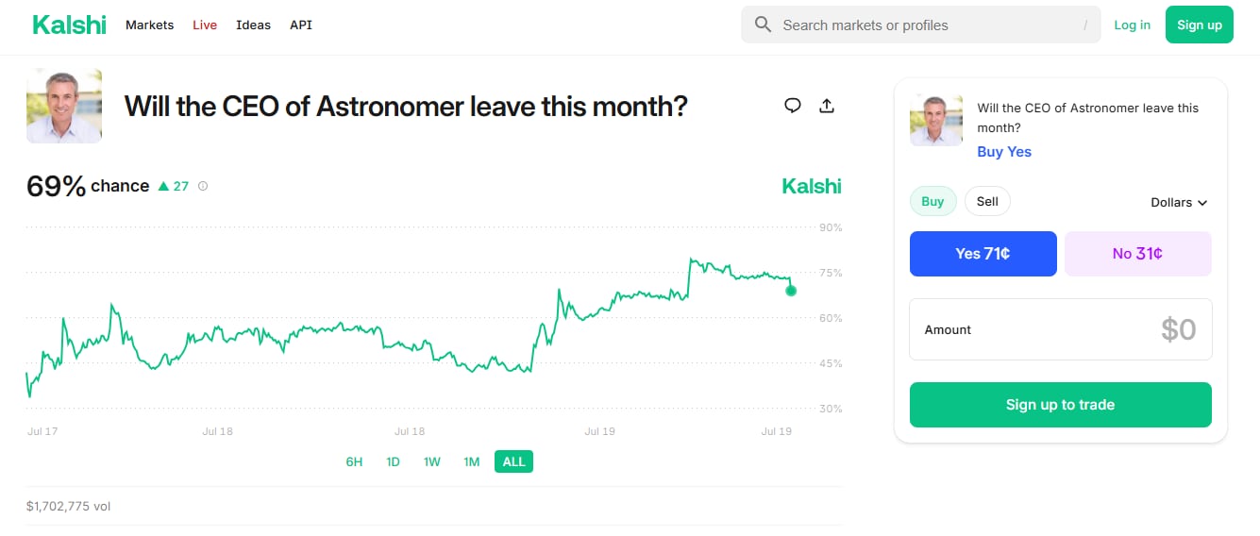Click the green up-triangle change indicator
The width and height of the screenshot is (1260, 536).
click(163, 186)
